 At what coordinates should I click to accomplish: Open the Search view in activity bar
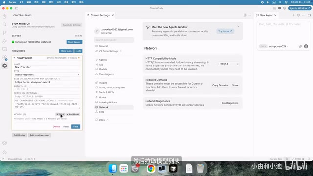(x=4, y=24)
